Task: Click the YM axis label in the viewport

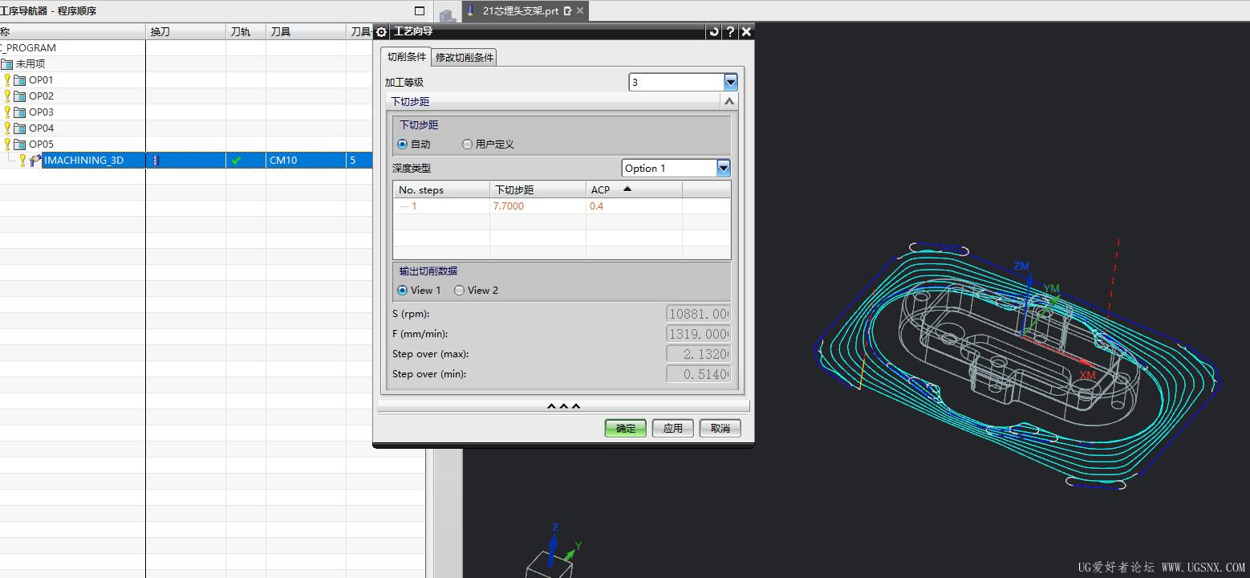Action: (1051, 289)
